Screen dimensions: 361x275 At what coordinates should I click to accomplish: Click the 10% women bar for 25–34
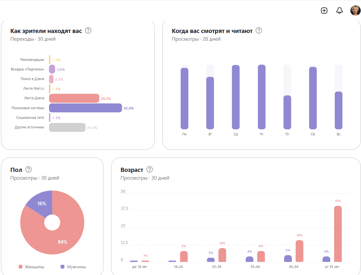[222, 255]
